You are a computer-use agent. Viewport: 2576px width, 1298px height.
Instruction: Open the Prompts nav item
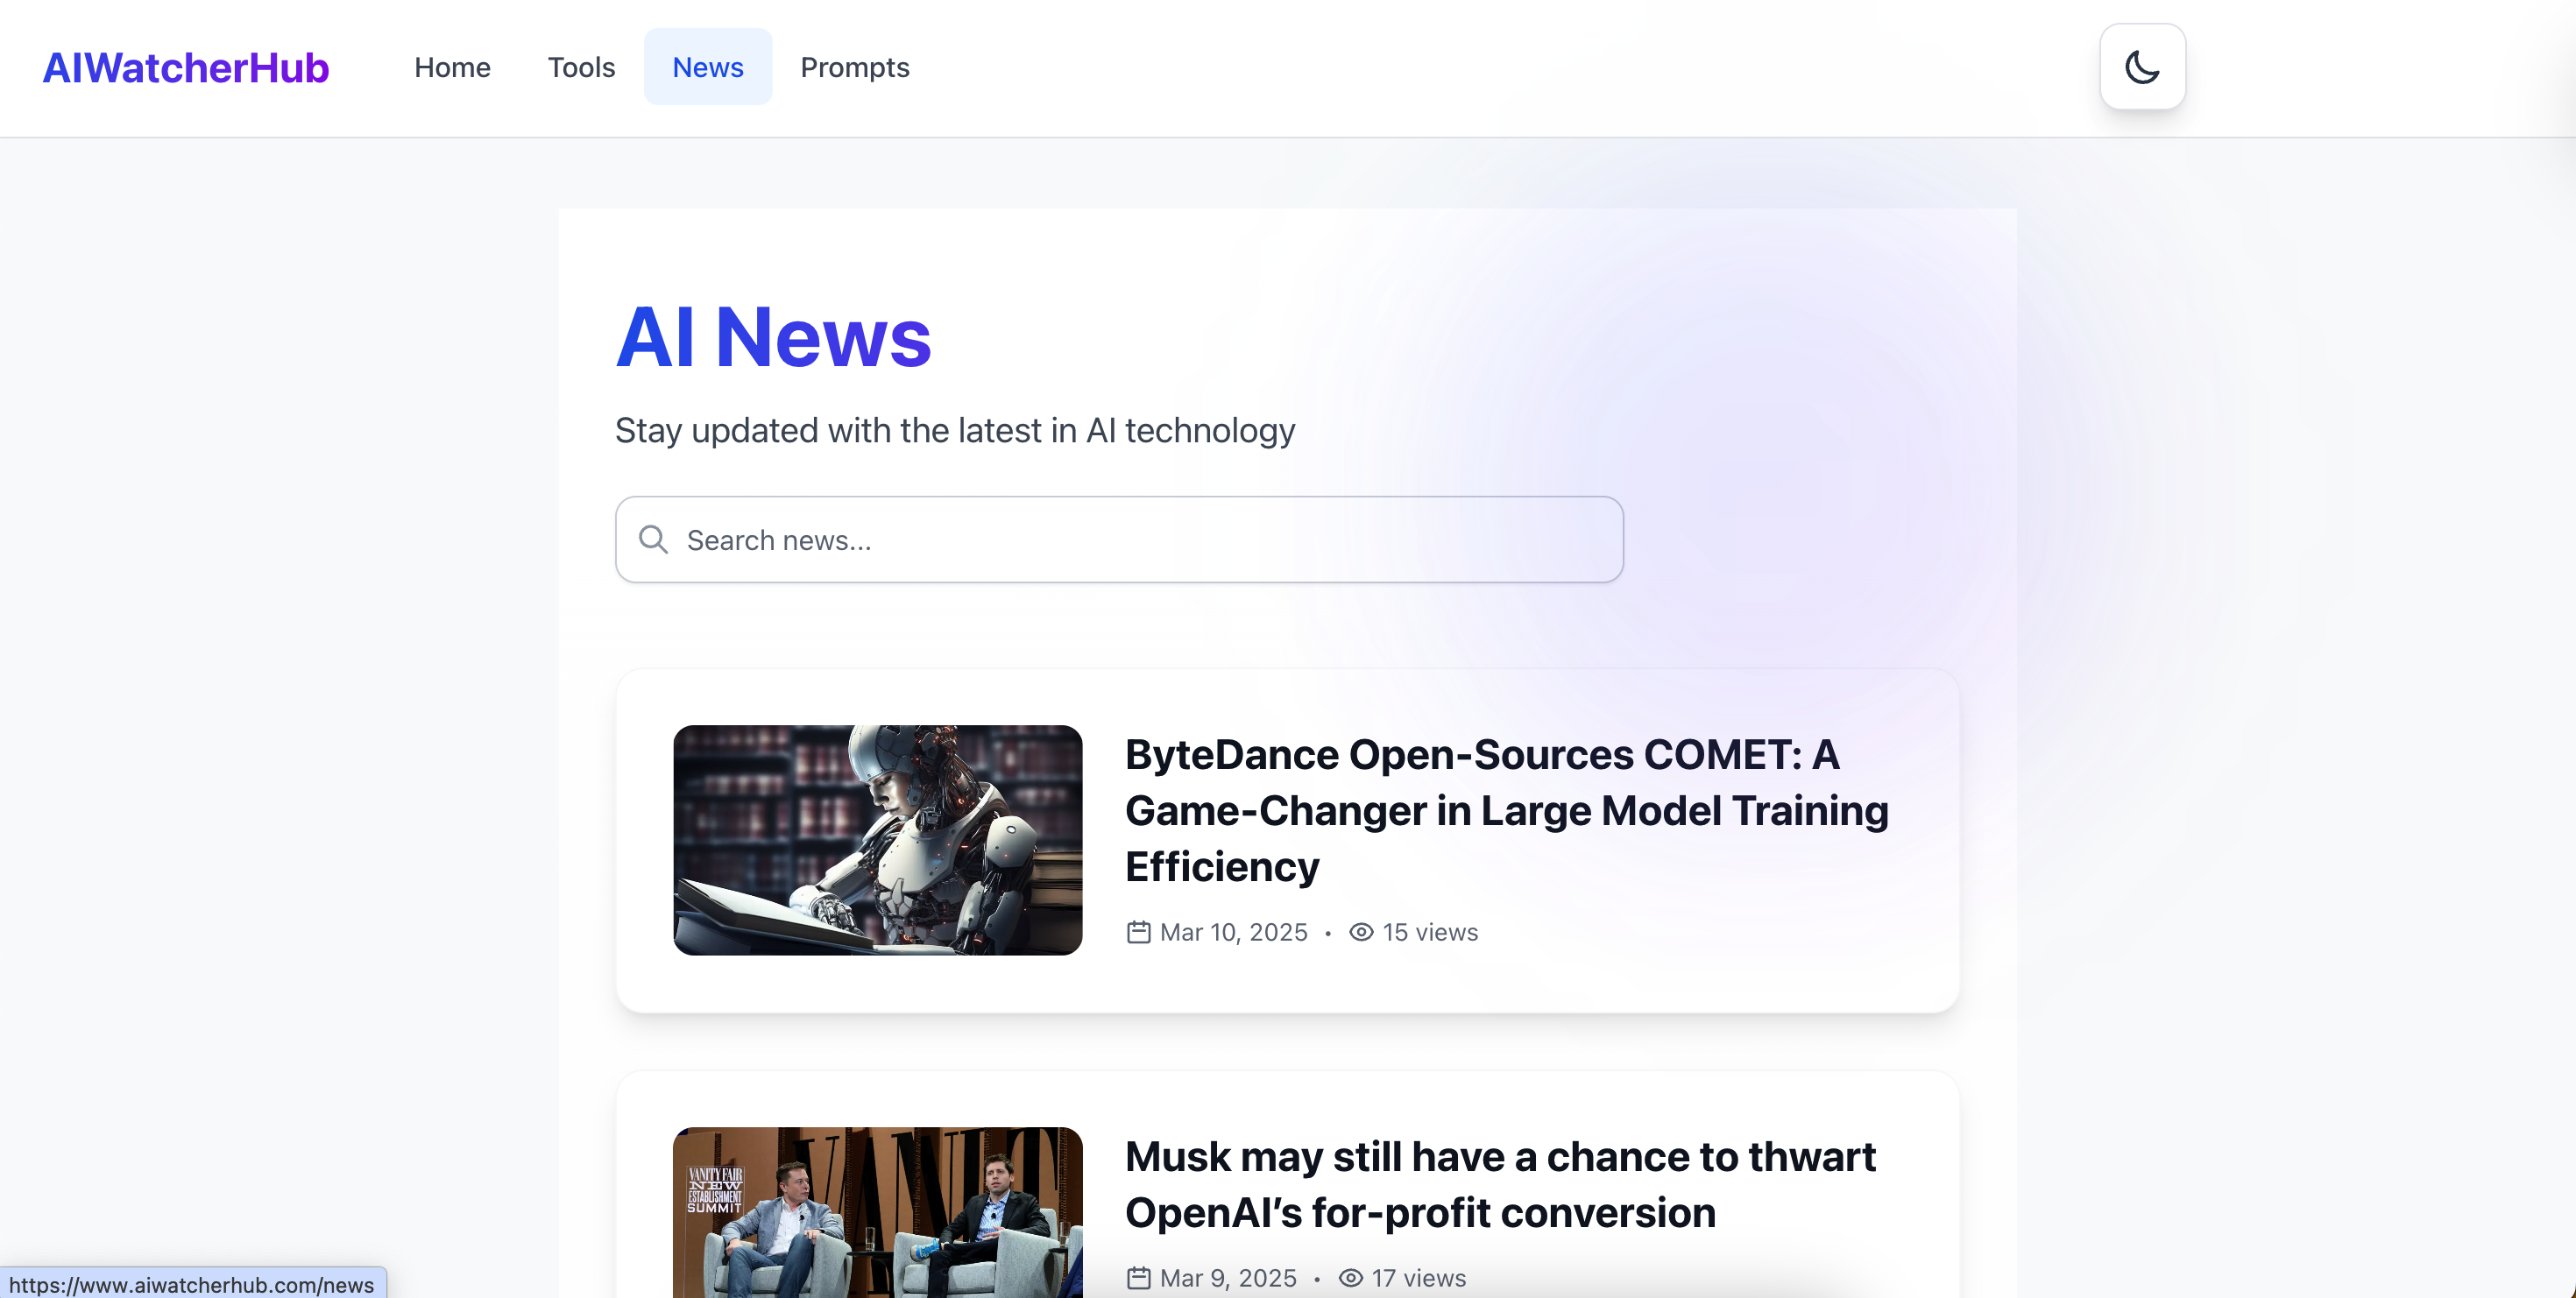click(855, 67)
